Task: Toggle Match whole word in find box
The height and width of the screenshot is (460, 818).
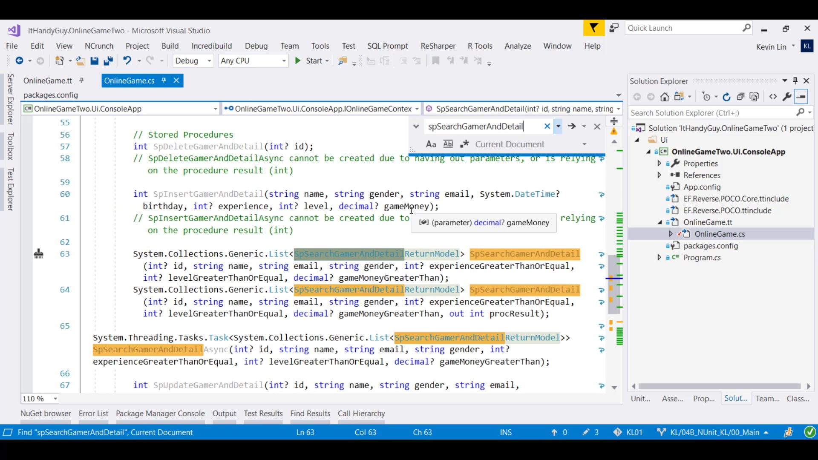Action: (448, 144)
